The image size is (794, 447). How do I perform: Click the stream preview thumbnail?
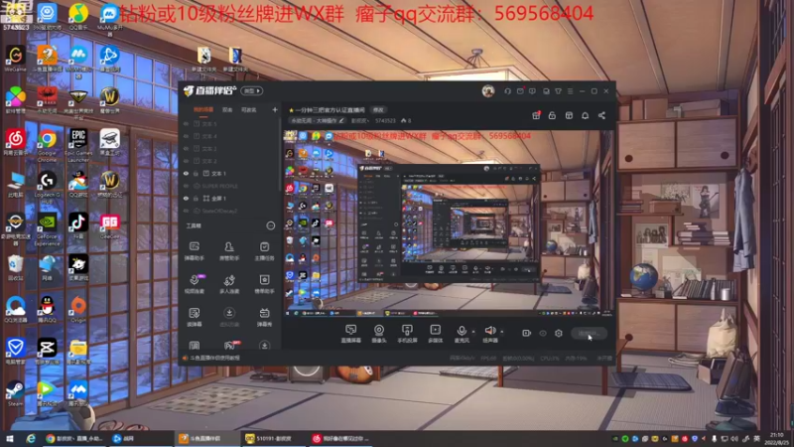449,224
